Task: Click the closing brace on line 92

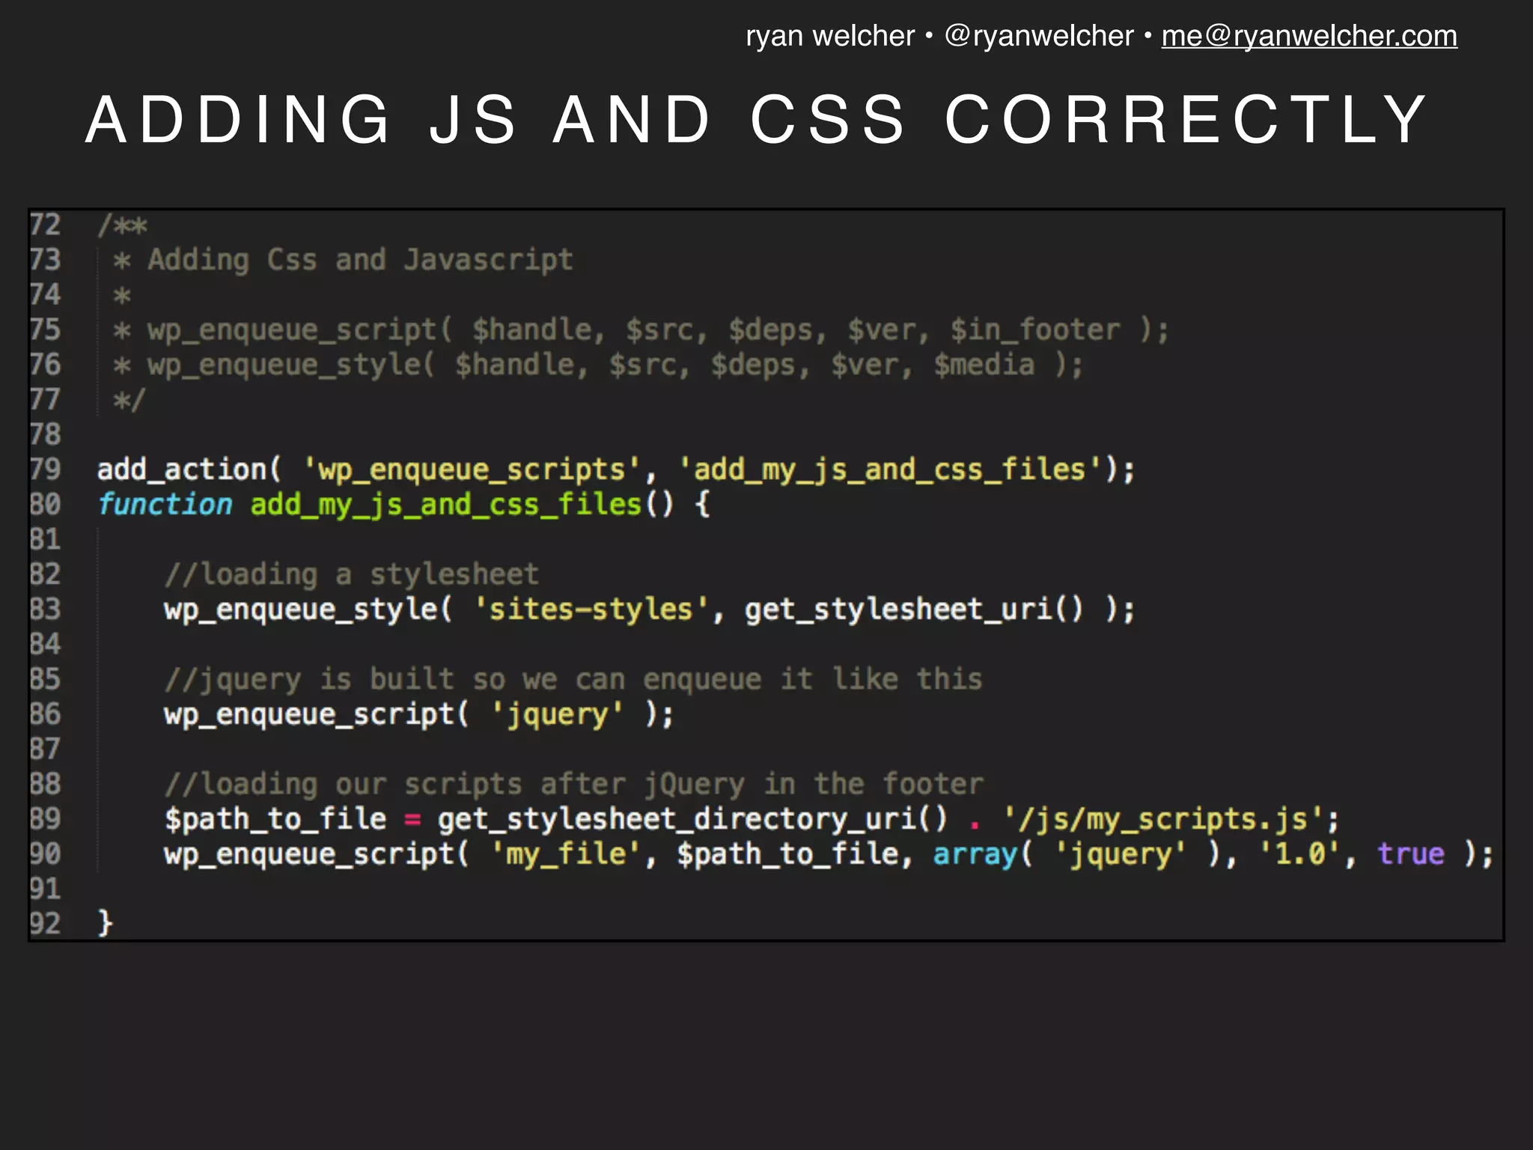Action: [x=106, y=923]
